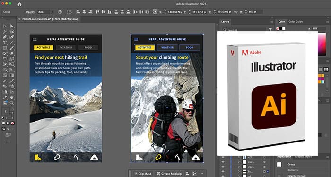Image resolution: width=331 pixels, height=177 pixels.
Task: Select the Free Transform tool
Action: 12,64
